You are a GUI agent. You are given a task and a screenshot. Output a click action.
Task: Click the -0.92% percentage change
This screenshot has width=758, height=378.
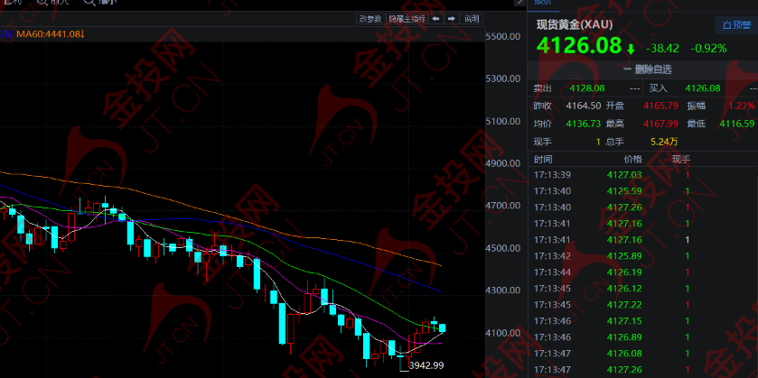(x=708, y=49)
